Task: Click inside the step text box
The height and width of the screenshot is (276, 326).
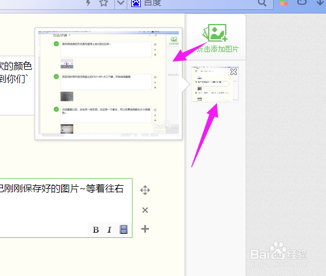Action: coord(66,208)
